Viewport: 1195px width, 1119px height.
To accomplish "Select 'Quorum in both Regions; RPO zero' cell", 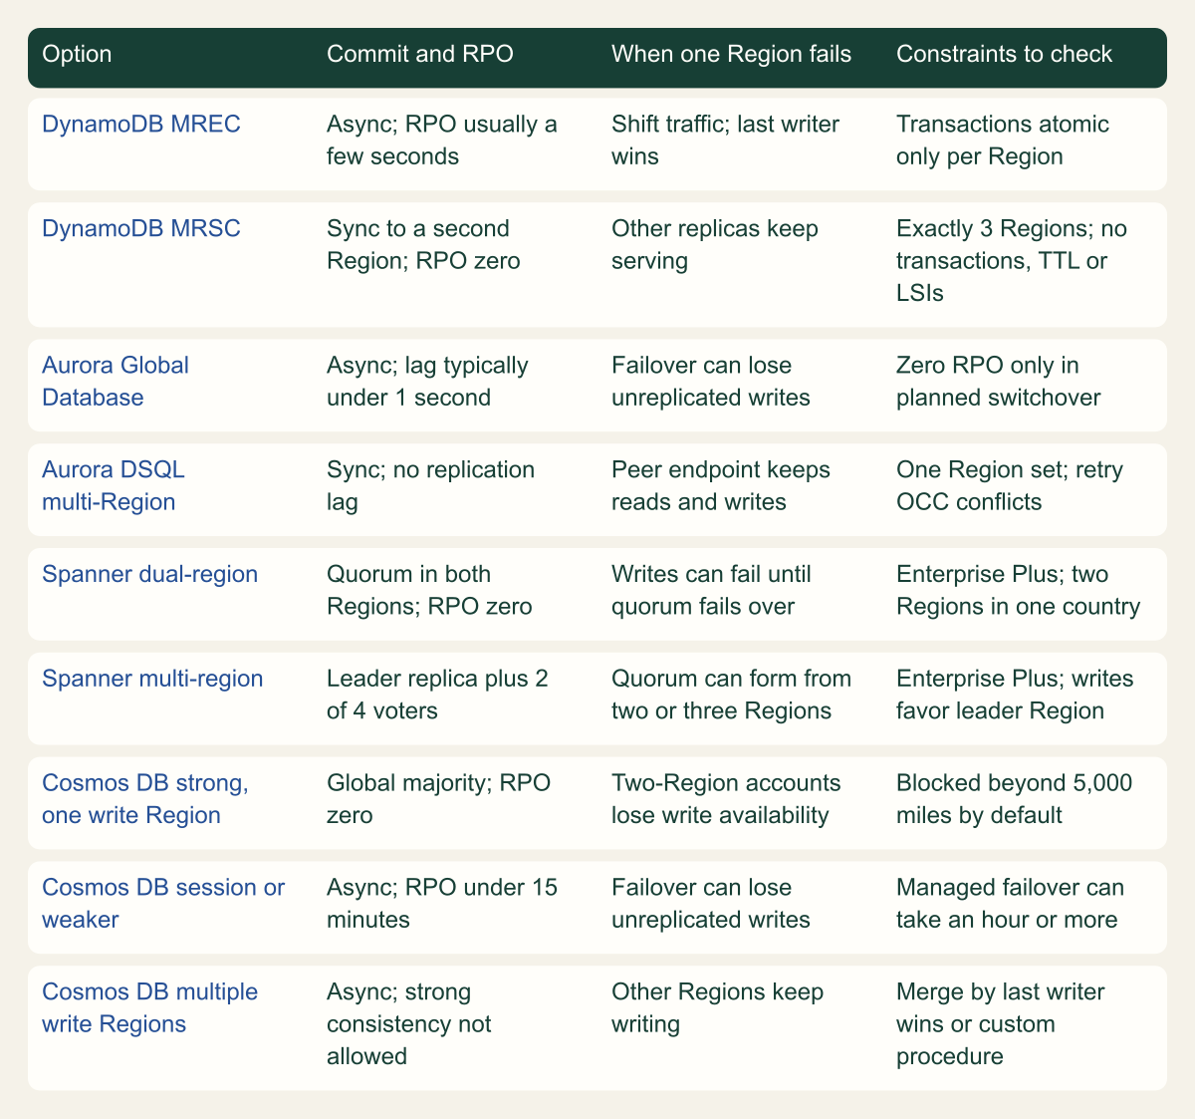I will coord(430,590).
